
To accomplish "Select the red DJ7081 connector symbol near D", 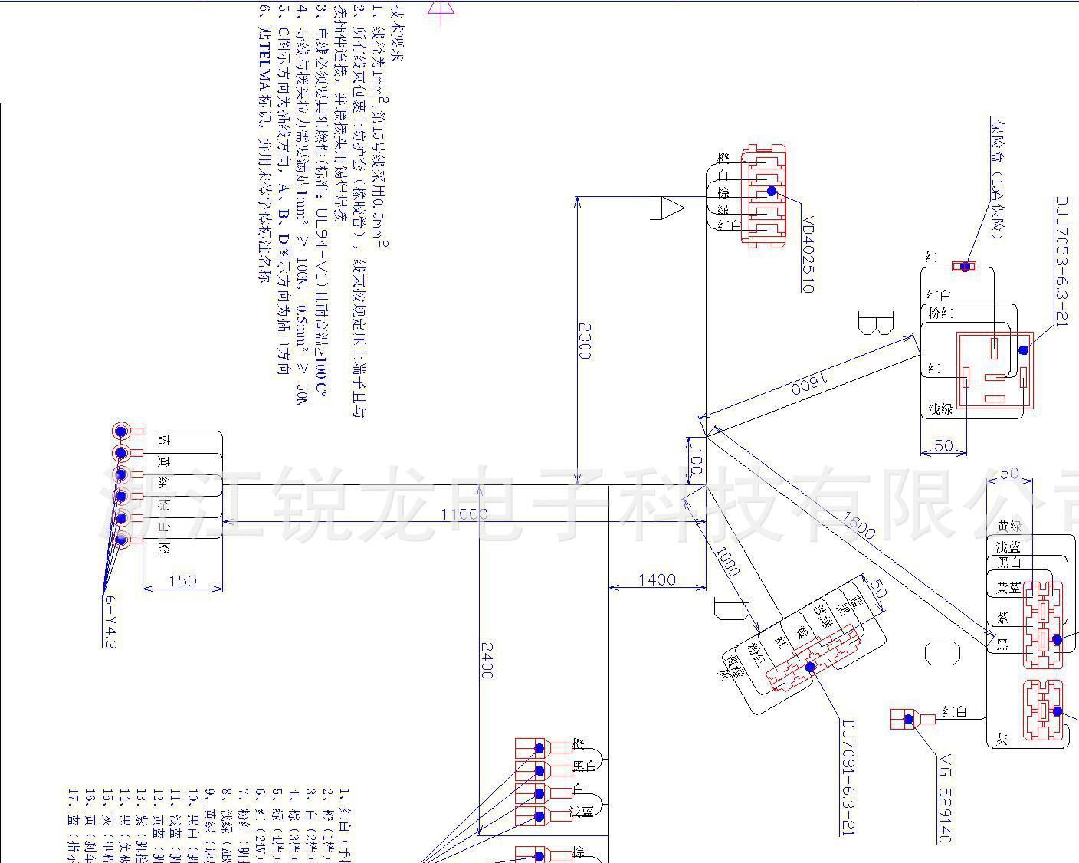I will click(812, 658).
